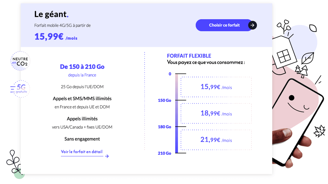The width and height of the screenshot is (328, 184).
Task: Click the "FORFAIT FLEXIBLE" heading
Action: [x=189, y=56]
